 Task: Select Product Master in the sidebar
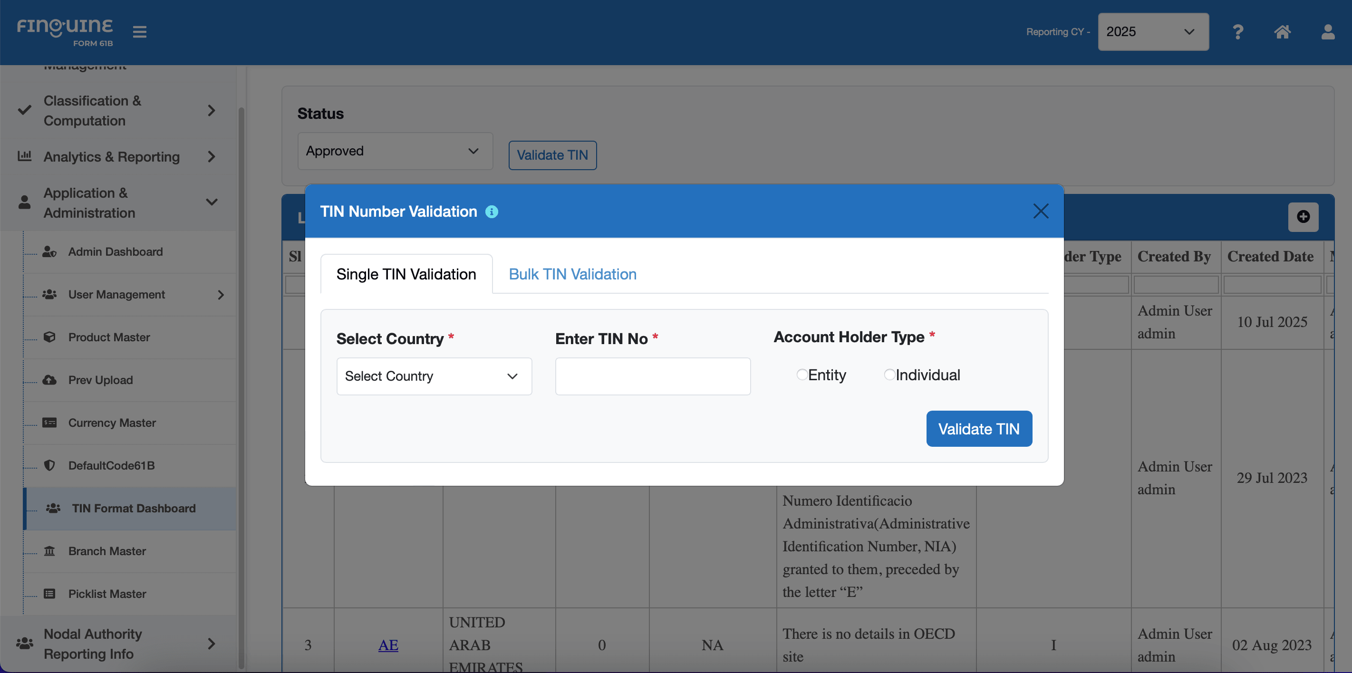click(x=109, y=337)
